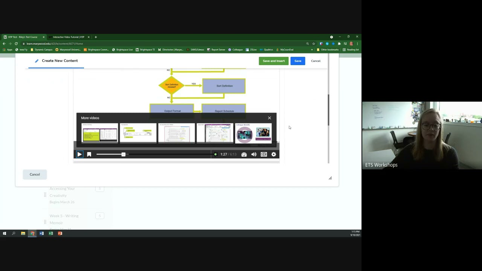
Task: Click the dialog resize handle icon
Action: pos(330,178)
